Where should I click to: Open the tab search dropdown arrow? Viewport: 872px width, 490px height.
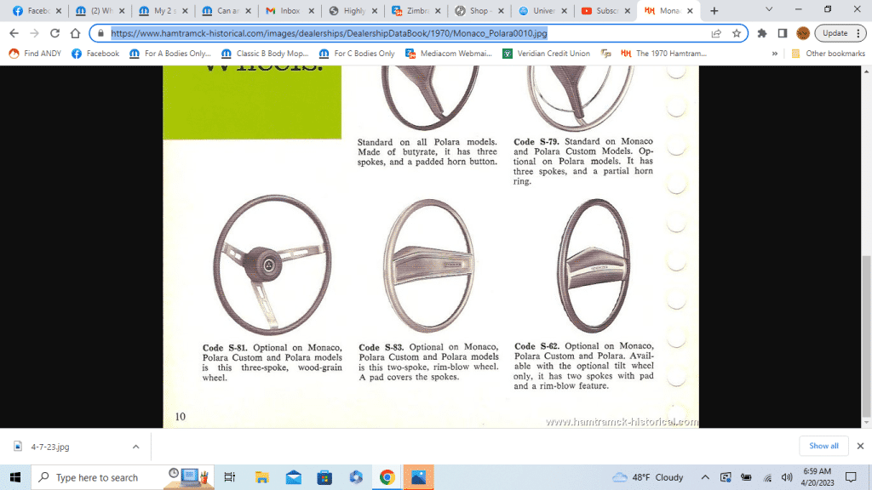[770, 10]
